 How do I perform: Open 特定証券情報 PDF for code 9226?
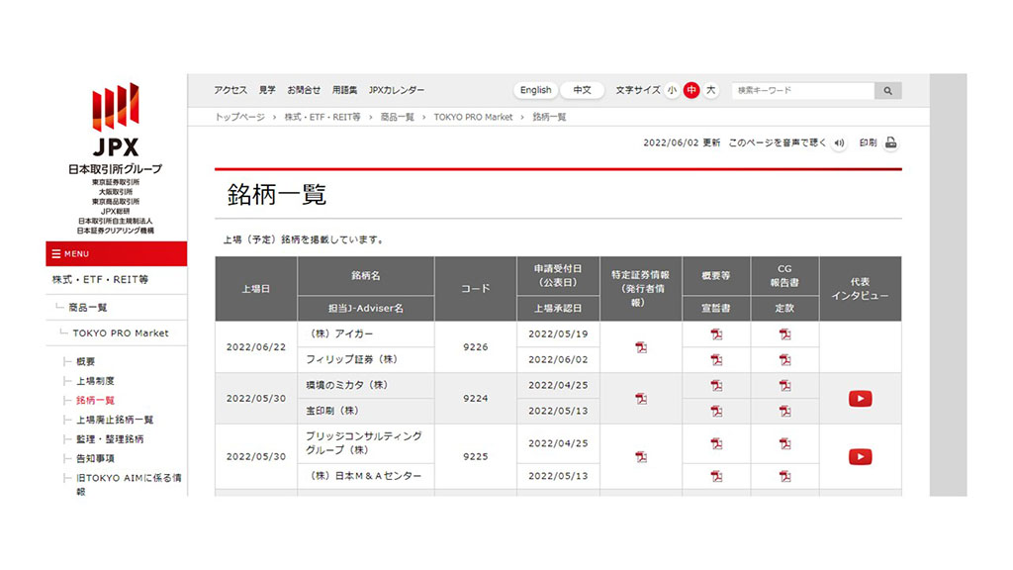point(641,347)
